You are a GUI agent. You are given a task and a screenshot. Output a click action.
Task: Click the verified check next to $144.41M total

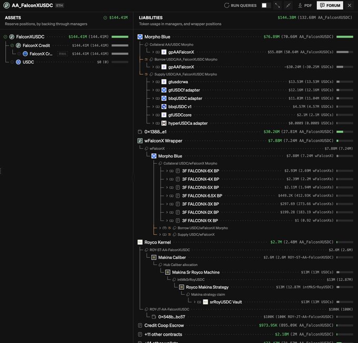pos(105,18)
